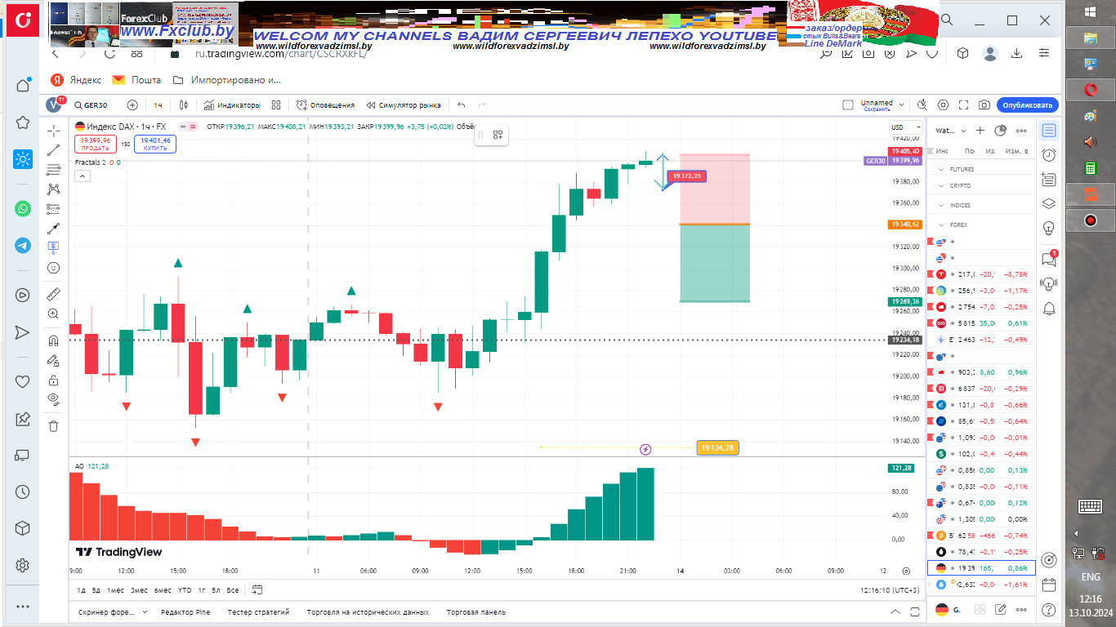1116x627 pixels.
Task: Create an alert via Оповещения
Action: point(325,105)
